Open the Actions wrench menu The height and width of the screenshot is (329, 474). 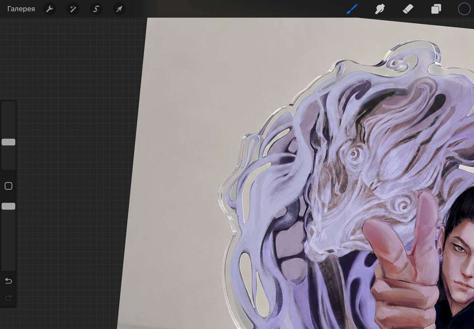(x=50, y=9)
